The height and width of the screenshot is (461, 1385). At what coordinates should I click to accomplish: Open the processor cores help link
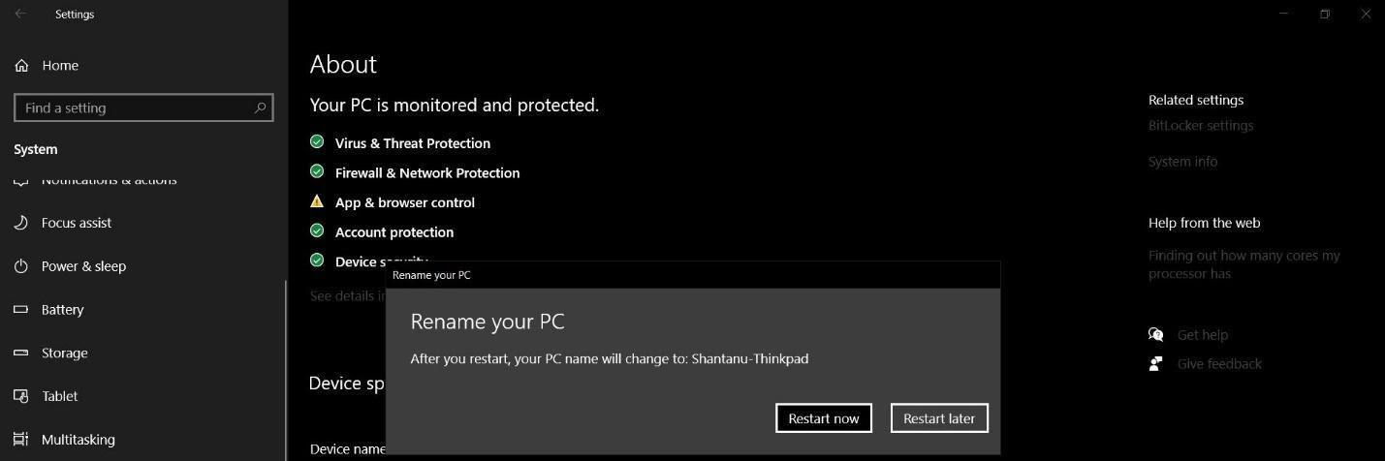pos(1243,264)
